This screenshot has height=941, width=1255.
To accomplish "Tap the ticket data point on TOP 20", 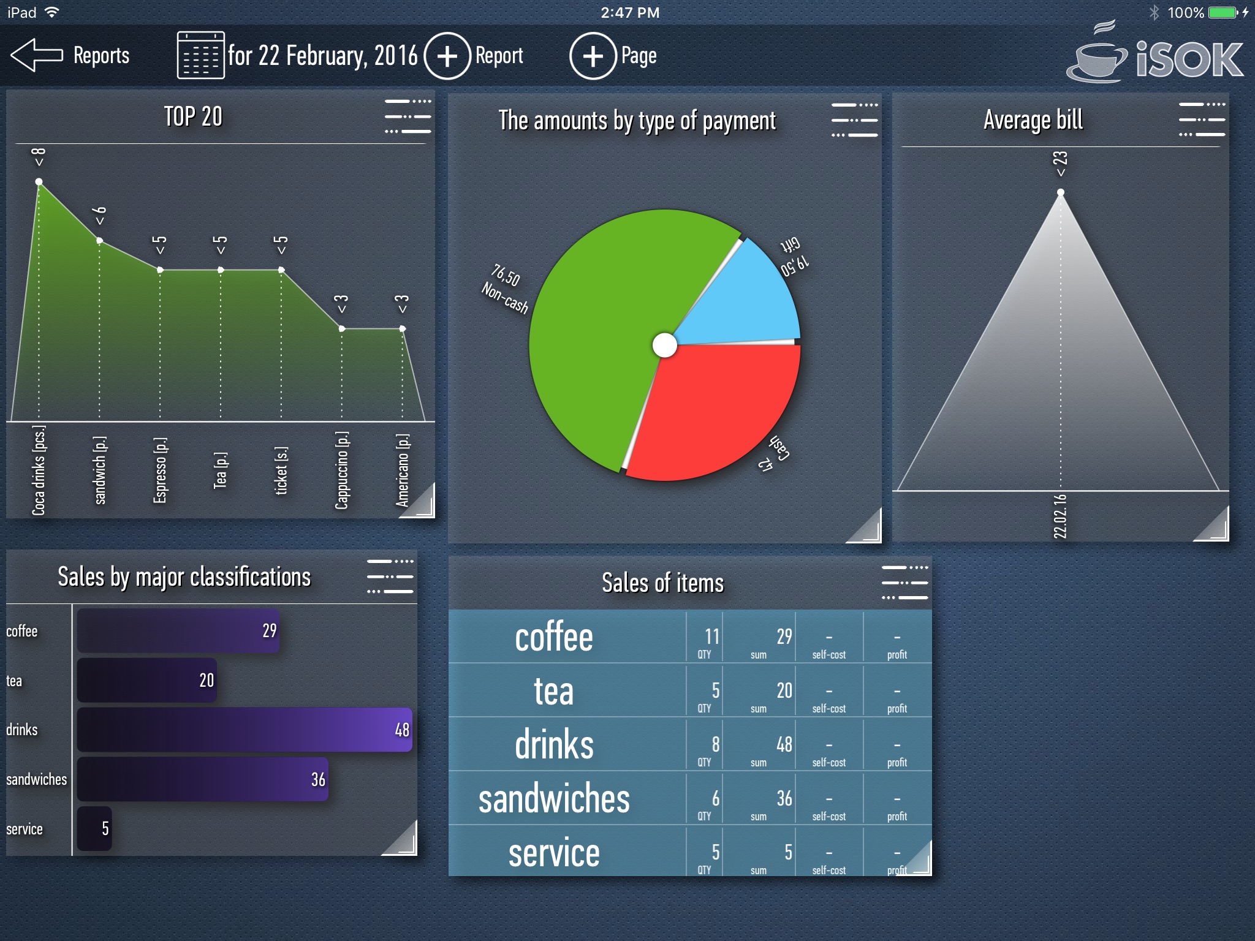I will pos(281,270).
